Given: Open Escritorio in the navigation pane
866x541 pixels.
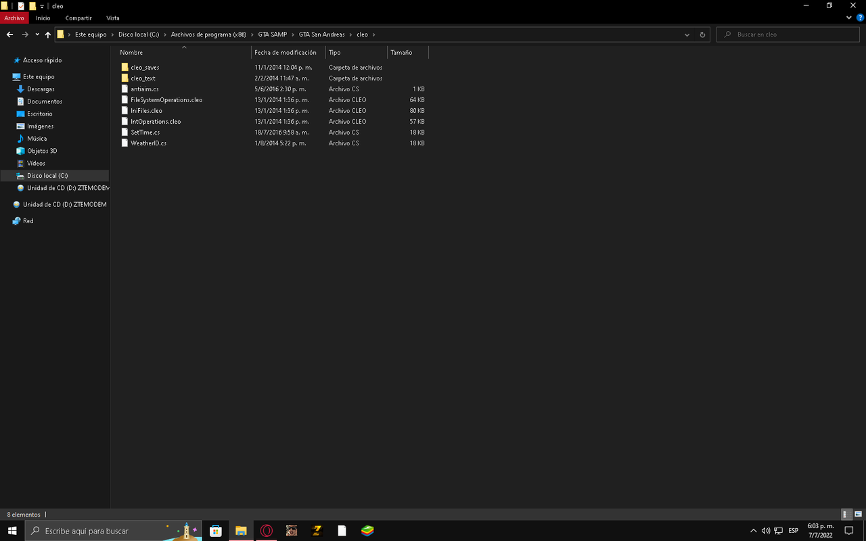Looking at the screenshot, I should (x=39, y=114).
